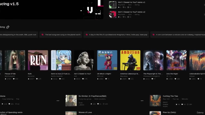205x115 pixels.
Task: Click play count icon under Ambition
Action: (x=121, y=79)
